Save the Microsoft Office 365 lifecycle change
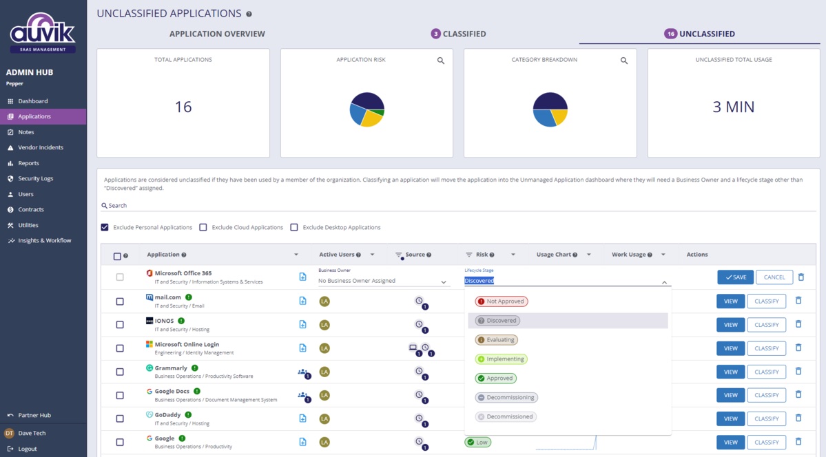The image size is (826, 457). click(x=735, y=277)
